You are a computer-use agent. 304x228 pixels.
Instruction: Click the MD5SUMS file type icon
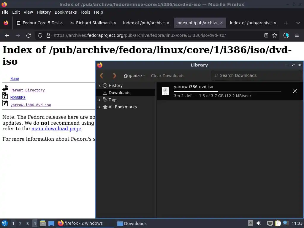[5, 96]
